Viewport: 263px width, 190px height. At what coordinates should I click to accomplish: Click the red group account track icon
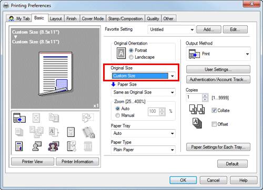[x=53, y=146]
